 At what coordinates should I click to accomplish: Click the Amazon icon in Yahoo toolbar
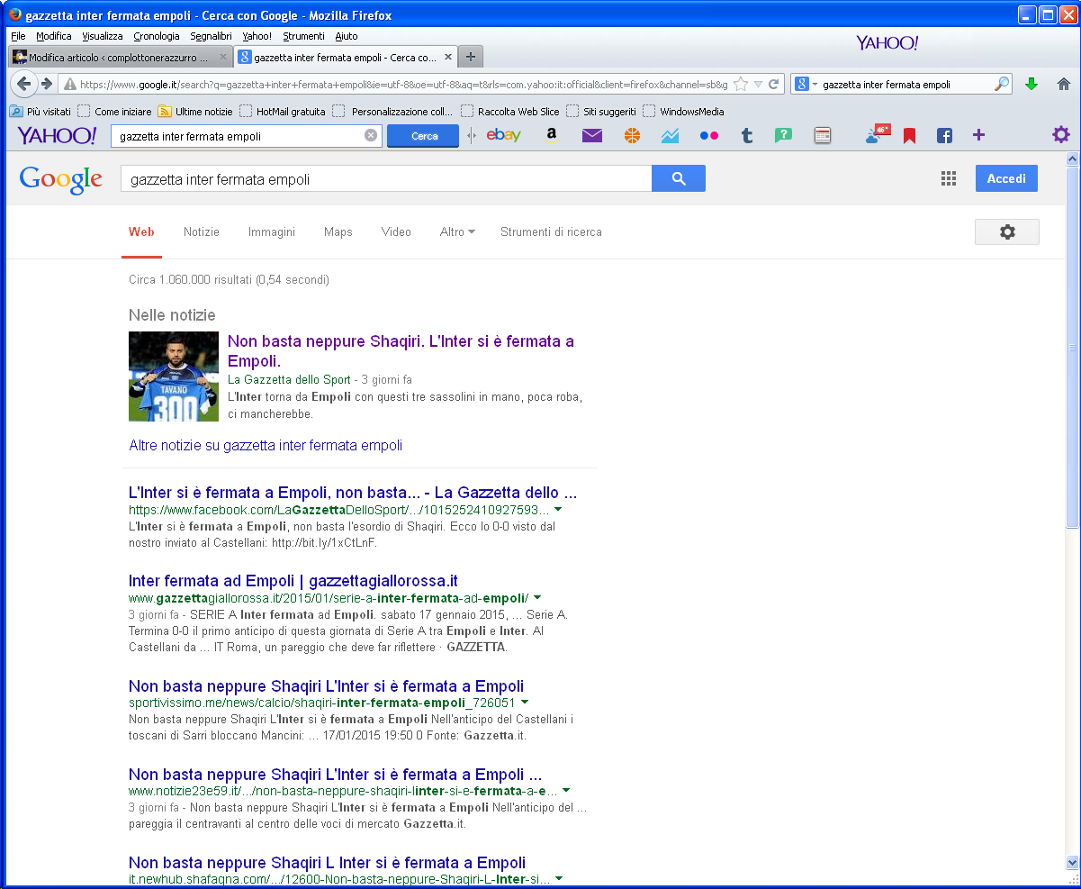551,136
